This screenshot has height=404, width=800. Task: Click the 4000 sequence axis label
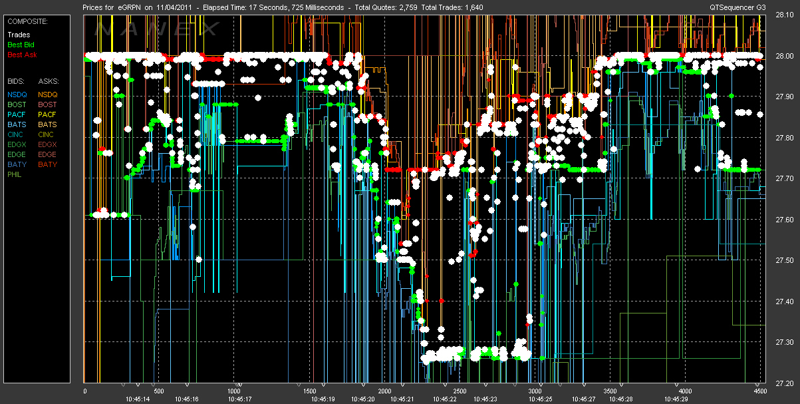coord(686,391)
